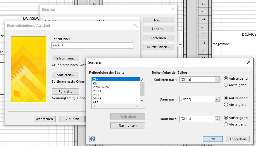The image size is (256, 146).
Task: Select Absteigend for first Dann nach
Action: [x=226, y=105]
